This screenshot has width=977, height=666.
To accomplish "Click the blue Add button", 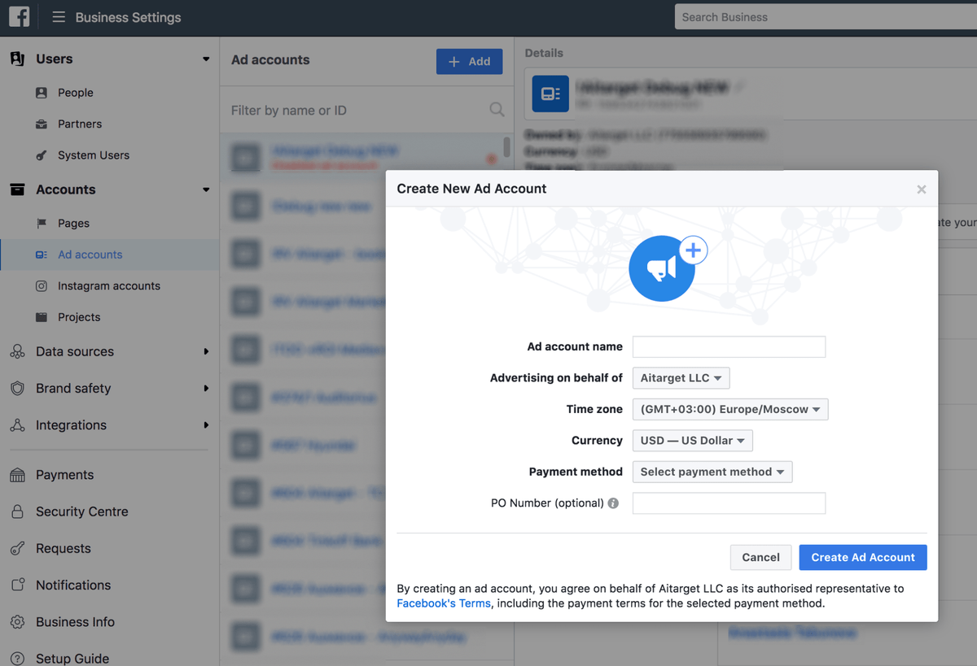I will 469,62.
